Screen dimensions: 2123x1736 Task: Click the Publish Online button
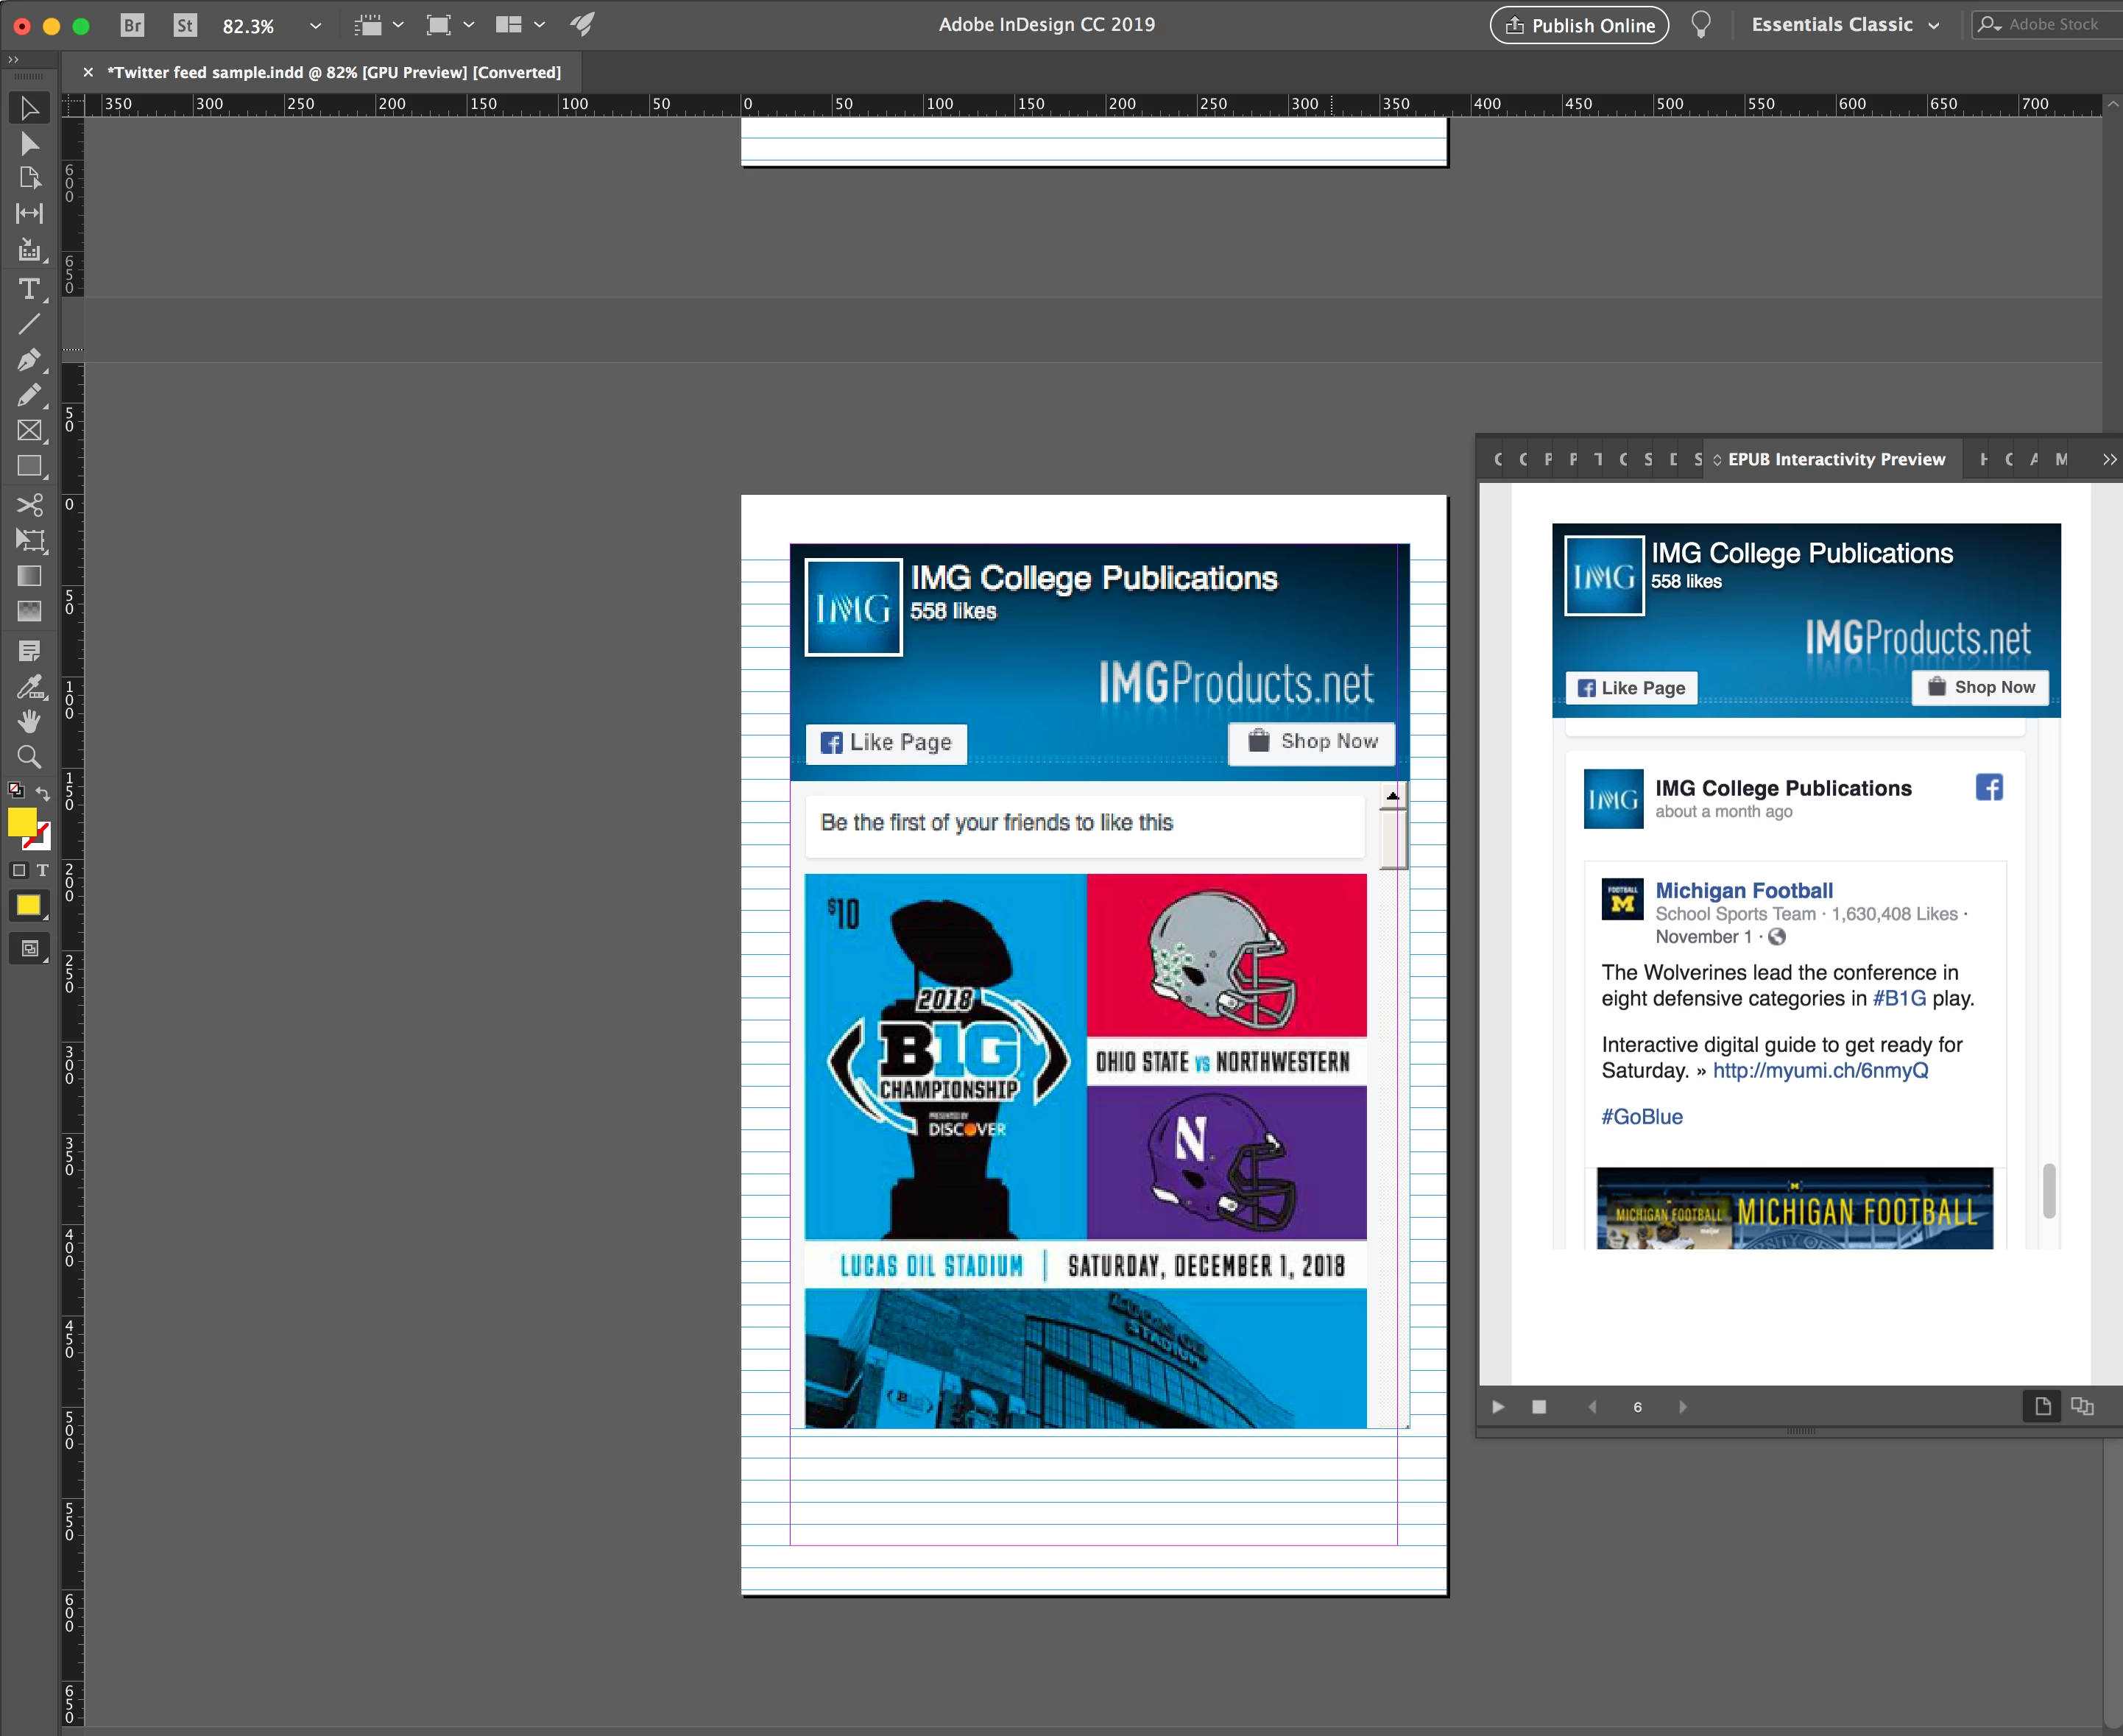pos(1579,25)
